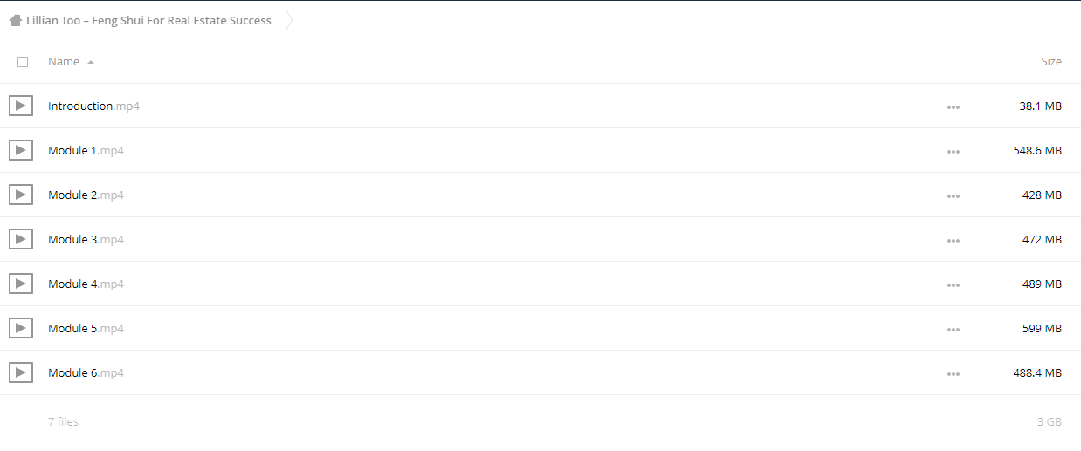Click the video icon beside Module 6.mp4

pos(21,372)
